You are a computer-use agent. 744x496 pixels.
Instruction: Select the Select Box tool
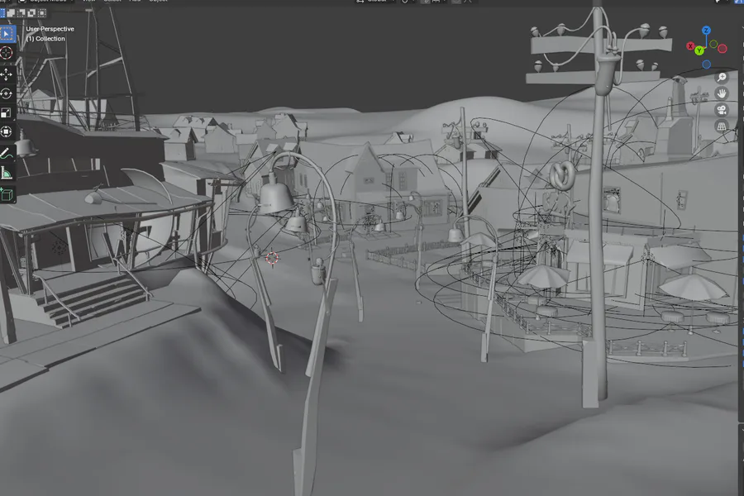(x=7, y=34)
